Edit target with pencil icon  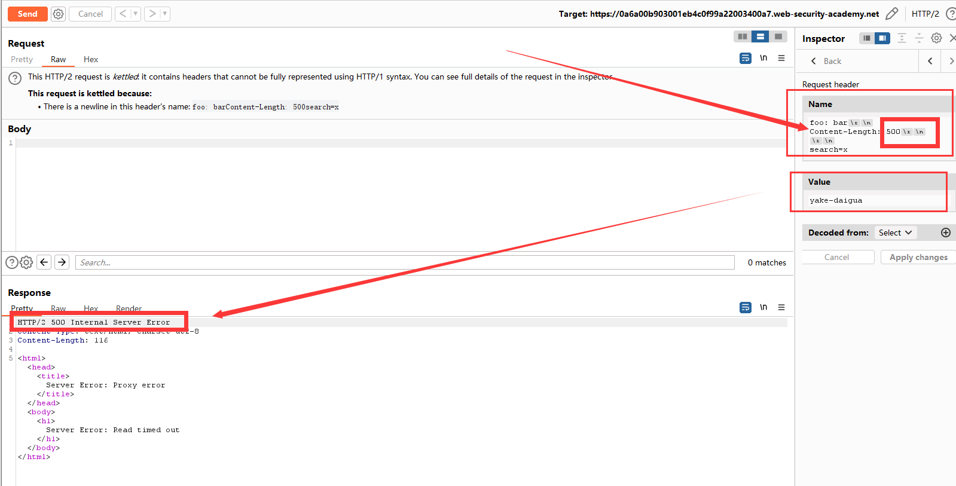coord(891,14)
